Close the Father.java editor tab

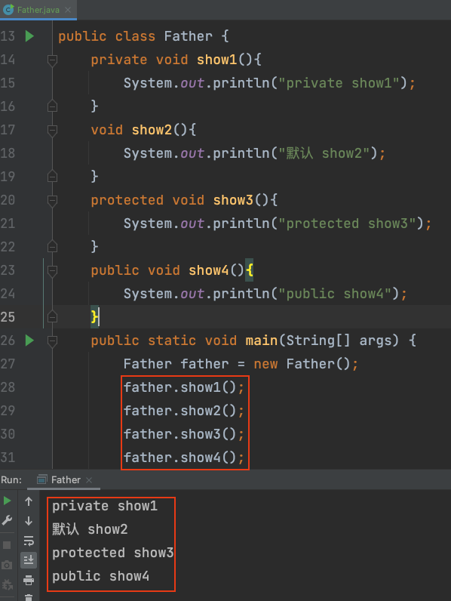point(68,10)
